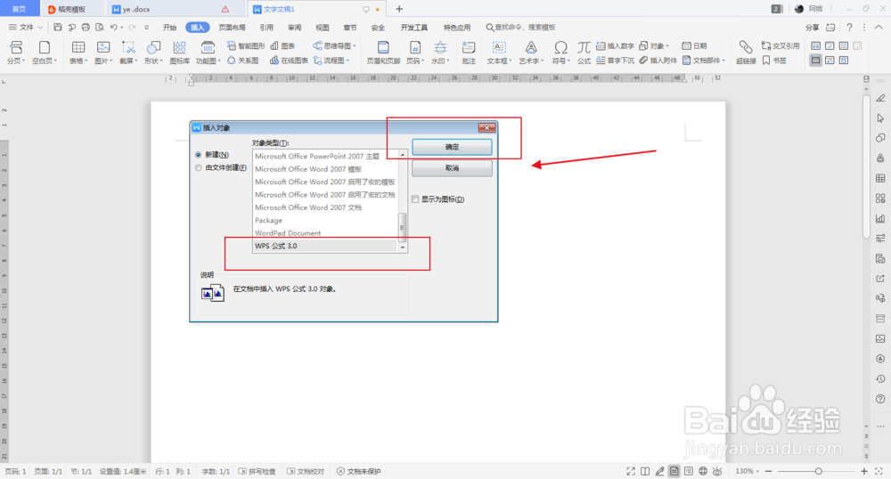The image size is (891, 479).
Task: Open the 开发工具 tab
Action: click(x=414, y=28)
